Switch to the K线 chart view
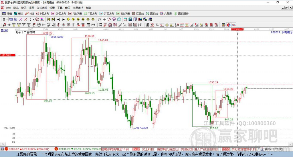This screenshot has width=293, height=157. pyautogui.click(x=29, y=14)
